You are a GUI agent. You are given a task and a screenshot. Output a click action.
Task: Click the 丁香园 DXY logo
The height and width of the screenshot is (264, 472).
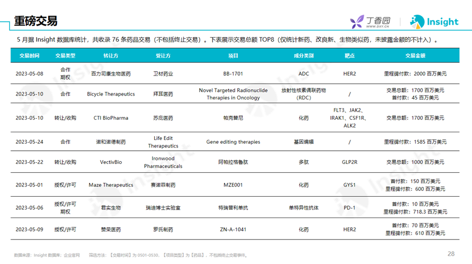[370, 22]
